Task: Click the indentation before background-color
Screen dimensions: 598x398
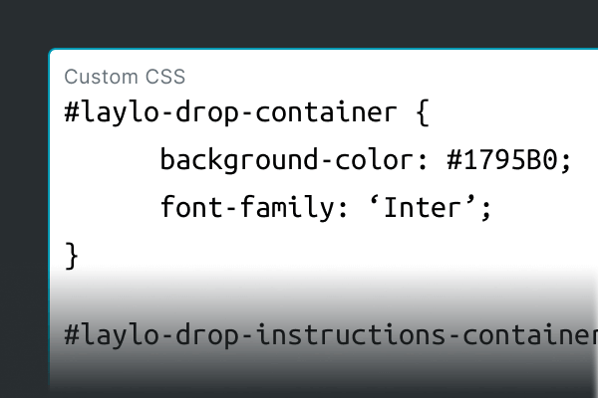Action: tap(110, 160)
